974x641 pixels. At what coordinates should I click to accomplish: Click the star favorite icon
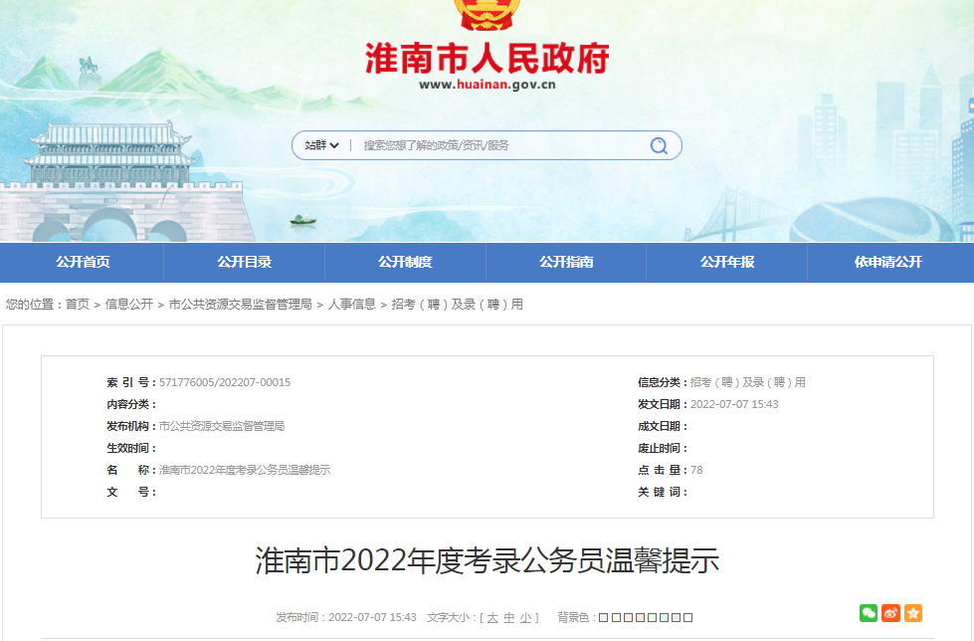(x=913, y=614)
